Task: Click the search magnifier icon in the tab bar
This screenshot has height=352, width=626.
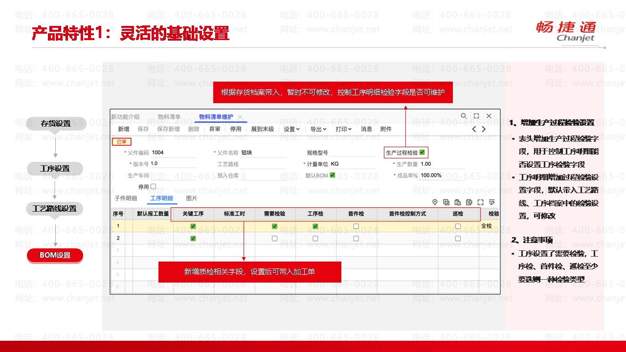Action: (464, 116)
